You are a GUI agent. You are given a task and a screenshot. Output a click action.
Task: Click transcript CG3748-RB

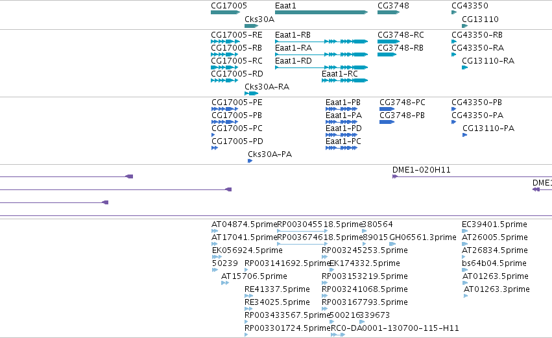(400, 48)
